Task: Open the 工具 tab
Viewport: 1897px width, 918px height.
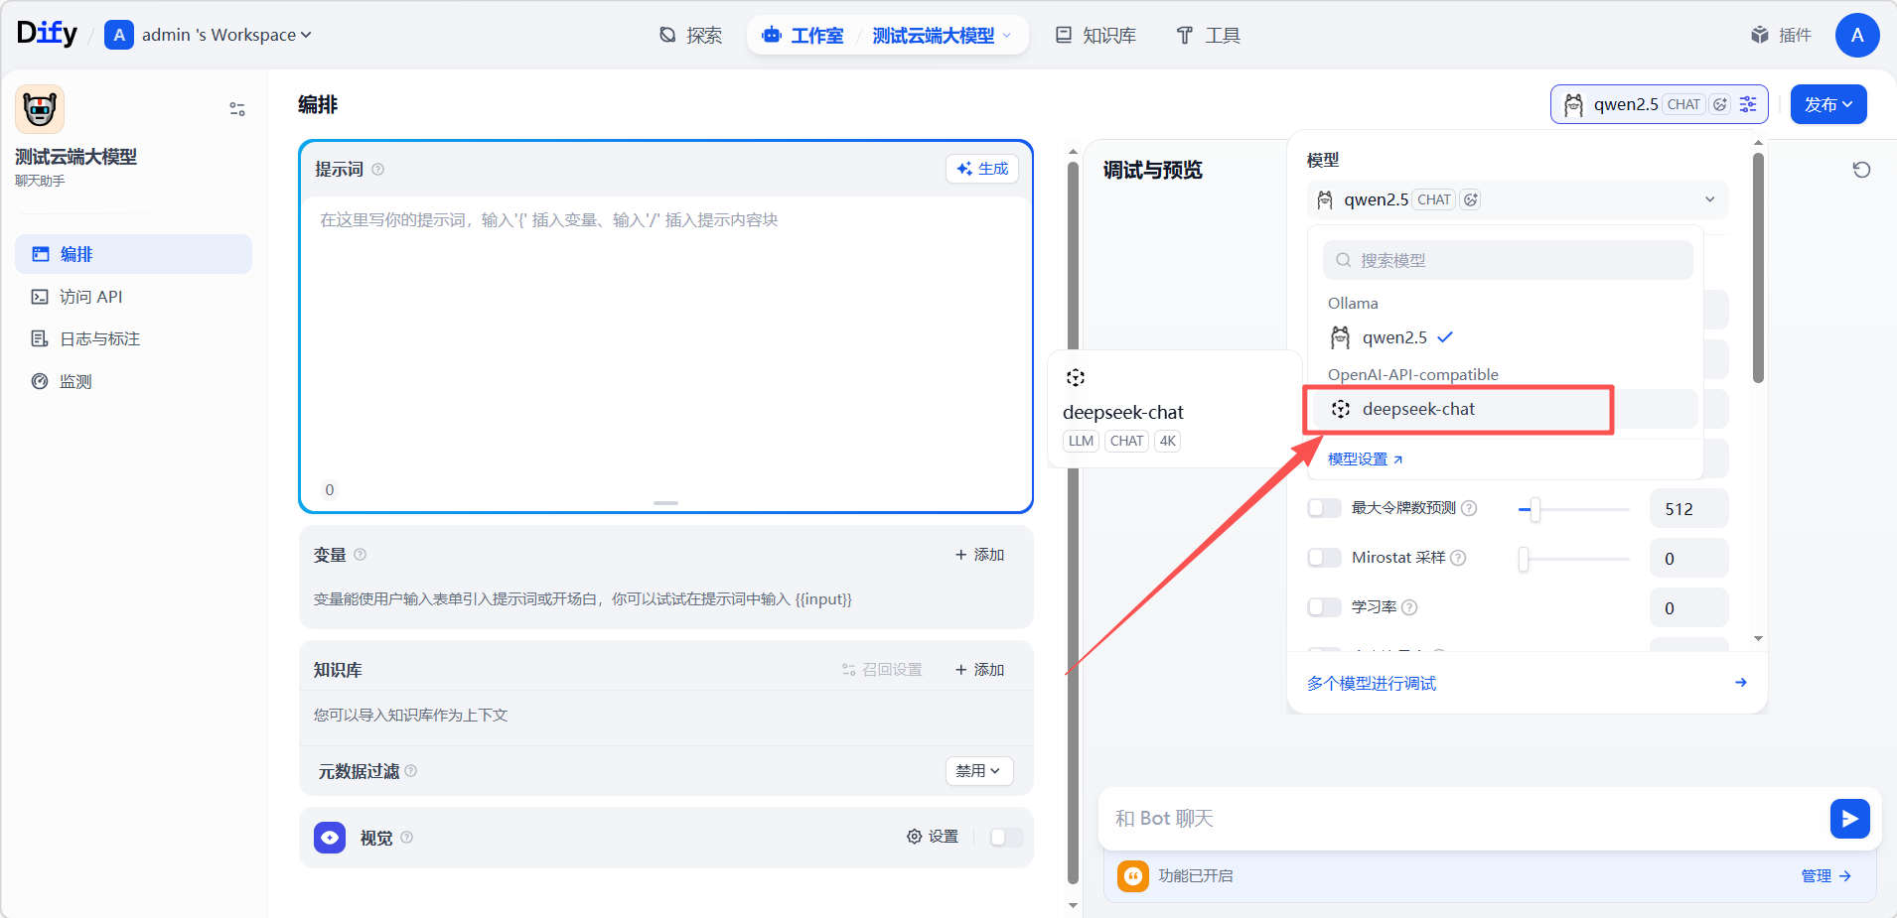Action: [1208, 35]
